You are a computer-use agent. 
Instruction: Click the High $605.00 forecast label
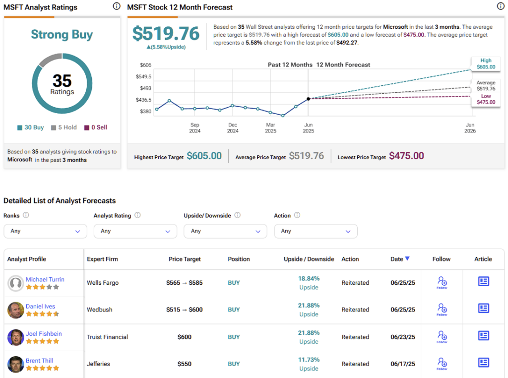486,63
